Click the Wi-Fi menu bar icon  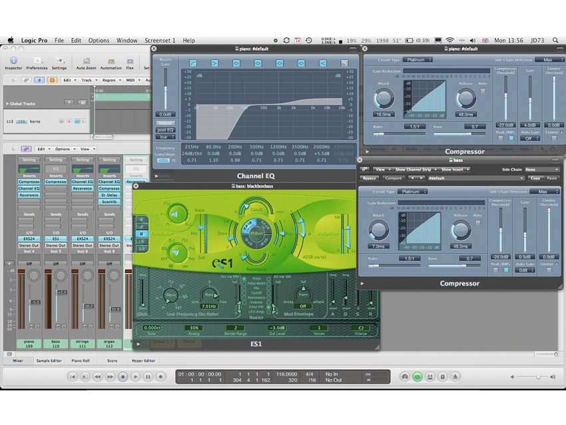coord(449,40)
